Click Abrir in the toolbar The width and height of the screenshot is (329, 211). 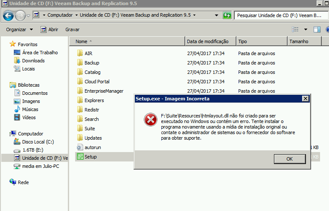(49, 29)
